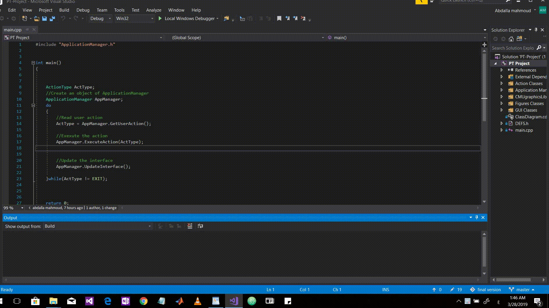Launch VLC media player from the taskbar
This screenshot has height=308, width=549.
tap(197, 301)
